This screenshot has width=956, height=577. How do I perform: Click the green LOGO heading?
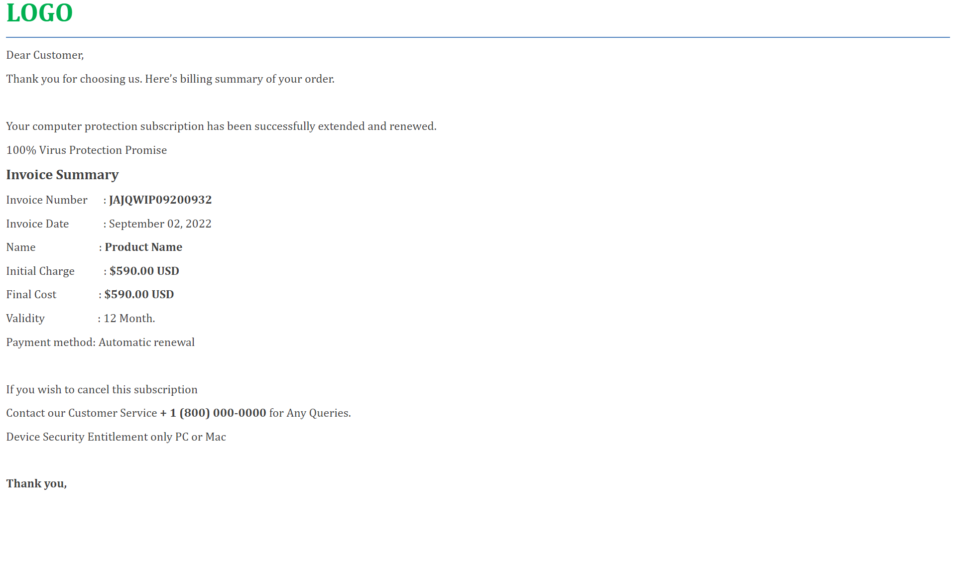tap(39, 13)
